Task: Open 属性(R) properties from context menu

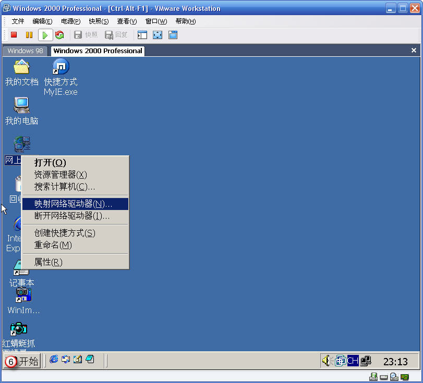Action: [x=75, y=262]
